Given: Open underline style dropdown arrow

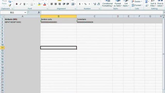Looking at the screenshot, I should (x=27, y=4).
